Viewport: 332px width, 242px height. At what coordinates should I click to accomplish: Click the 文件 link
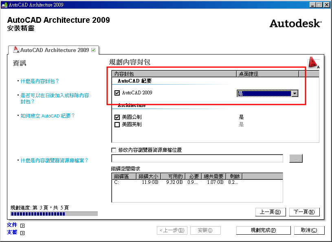12,225
